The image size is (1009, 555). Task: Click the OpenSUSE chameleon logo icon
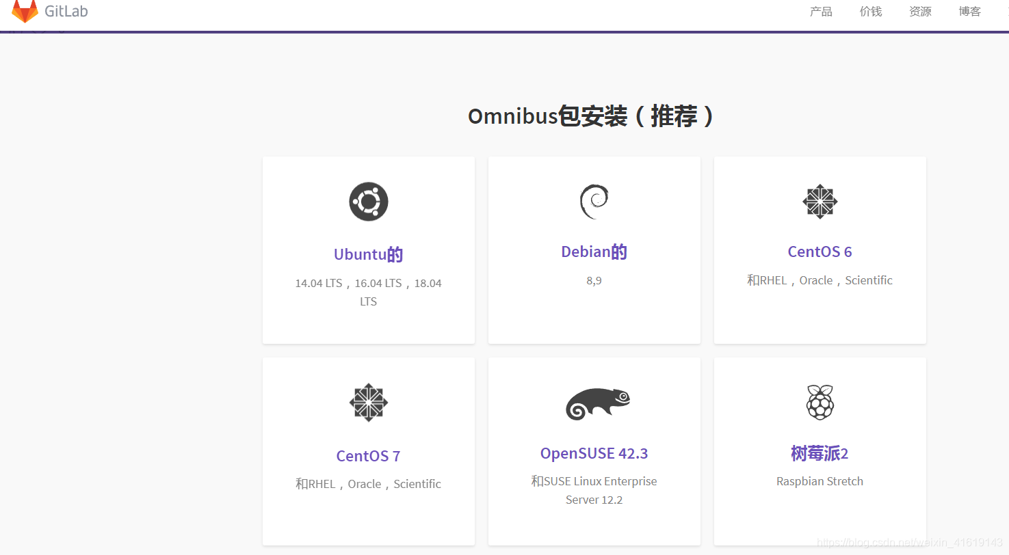tap(598, 404)
